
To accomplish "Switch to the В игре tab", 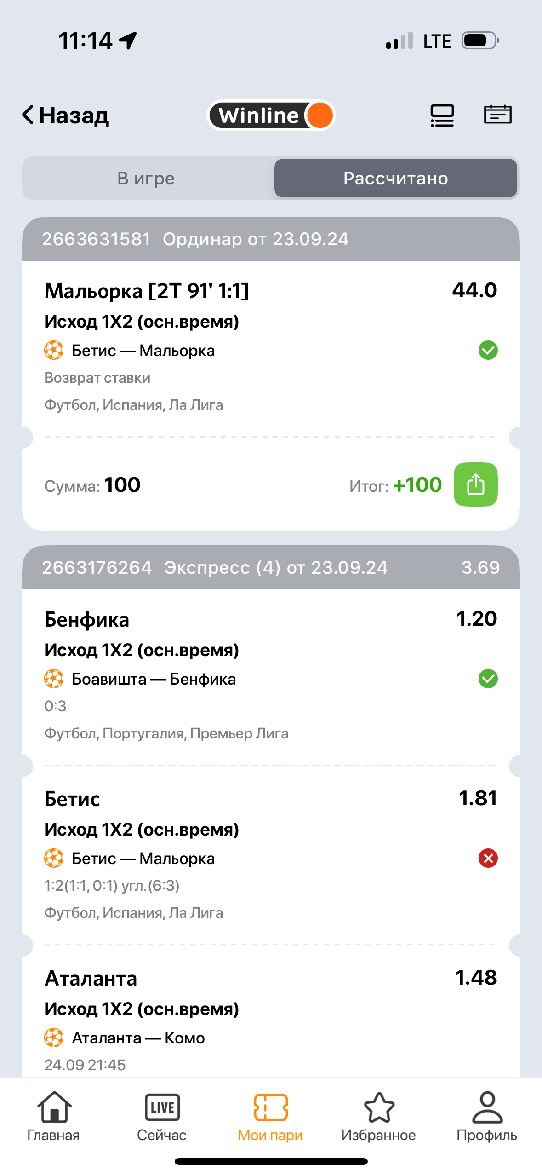I will (x=146, y=179).
